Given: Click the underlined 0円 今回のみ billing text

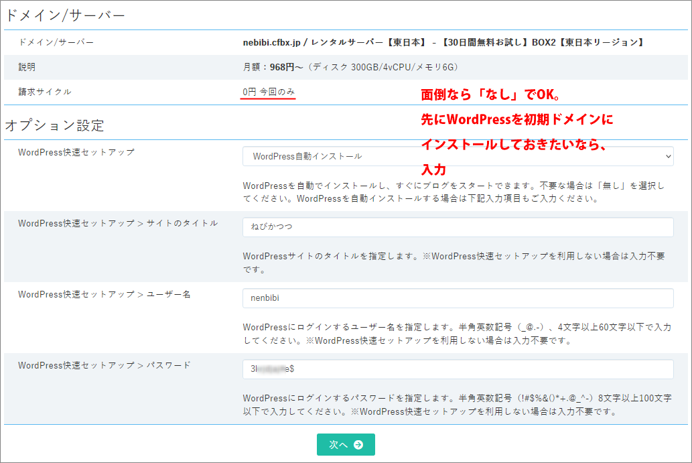Looking at the screenshot, I should [269, 92].
